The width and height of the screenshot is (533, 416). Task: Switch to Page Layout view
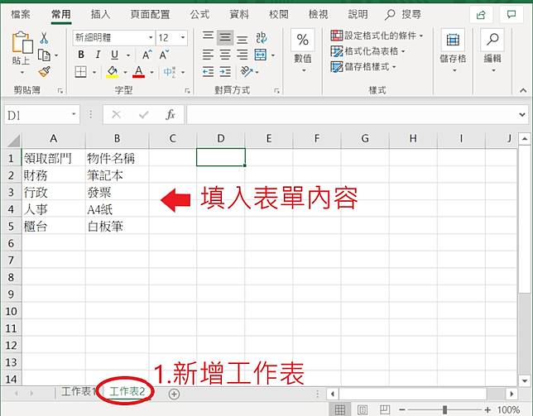pos(363,409)
